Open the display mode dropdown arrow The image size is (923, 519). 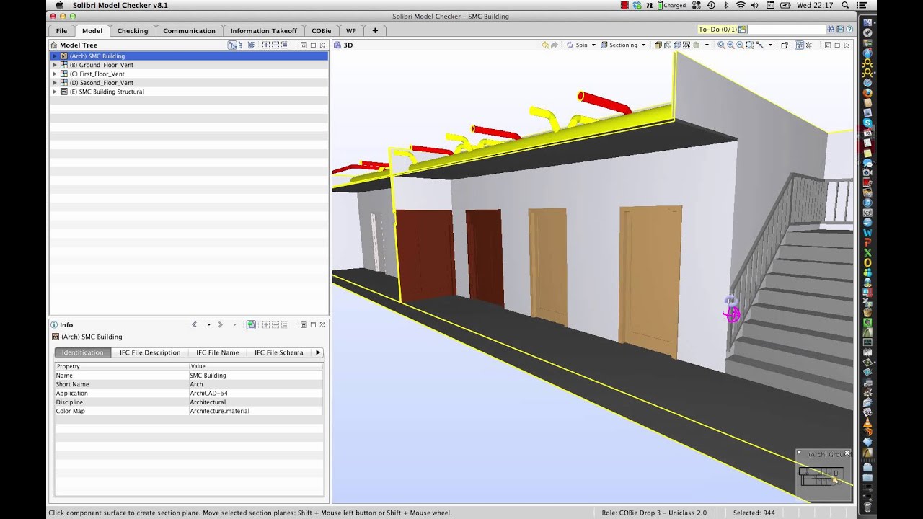coord(707,45)
